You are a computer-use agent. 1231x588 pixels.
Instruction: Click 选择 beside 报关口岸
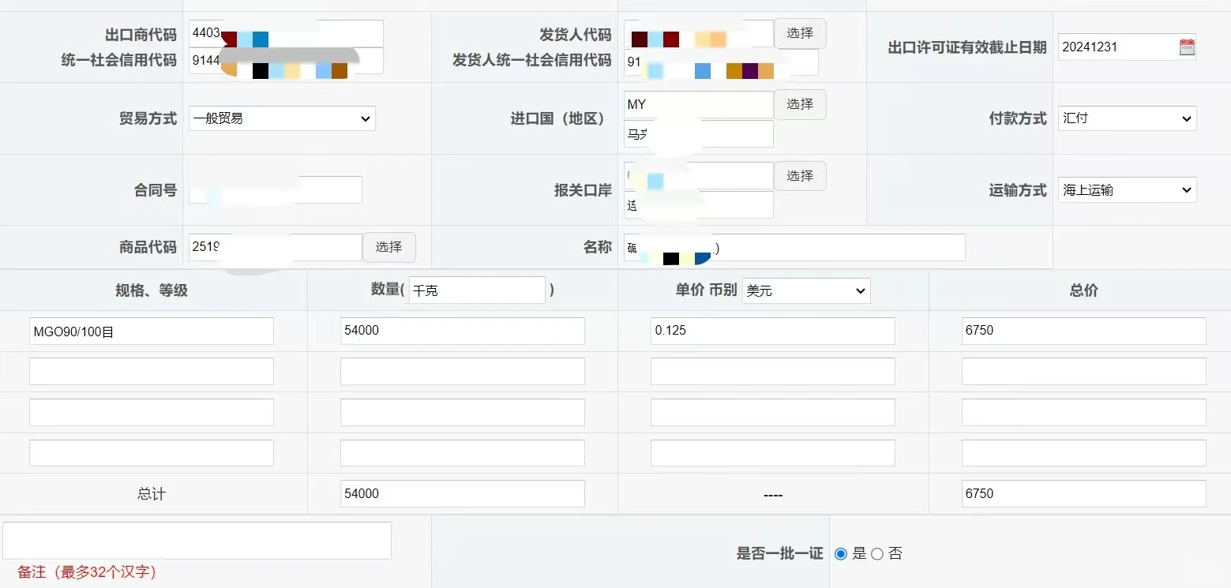pos(799,175)
